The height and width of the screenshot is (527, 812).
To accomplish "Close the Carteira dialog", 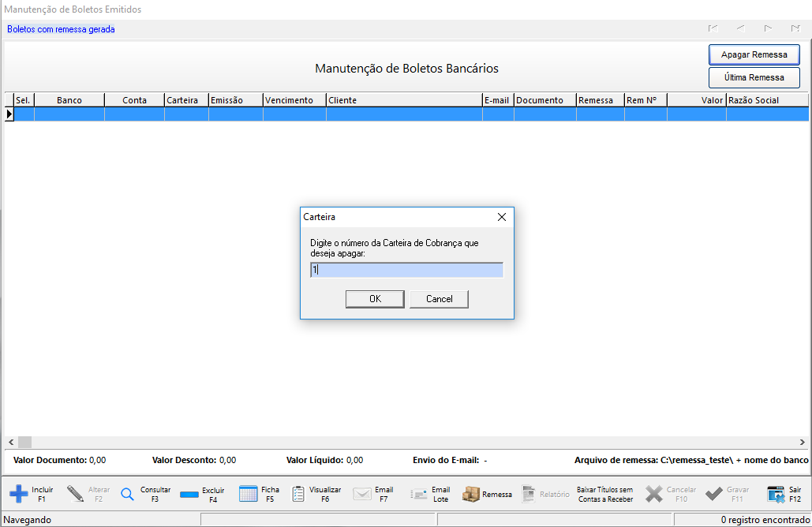I will click(x=502, y=217).
